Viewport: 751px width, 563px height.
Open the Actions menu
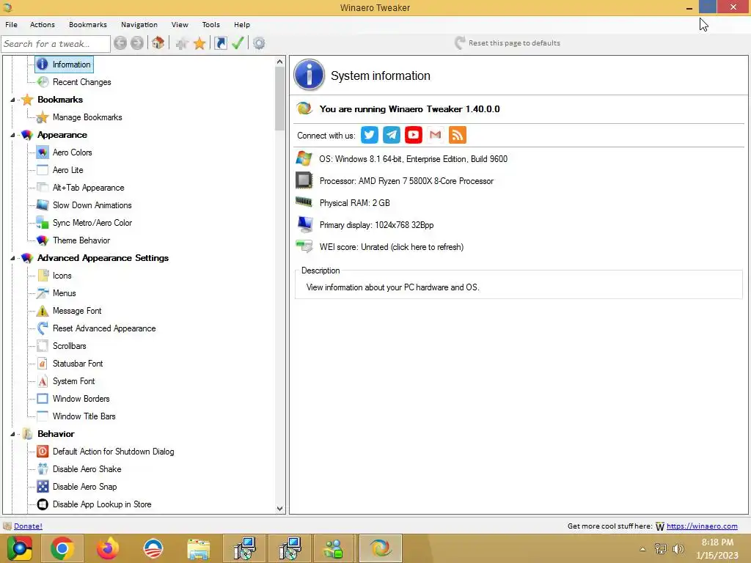[42, 24]
